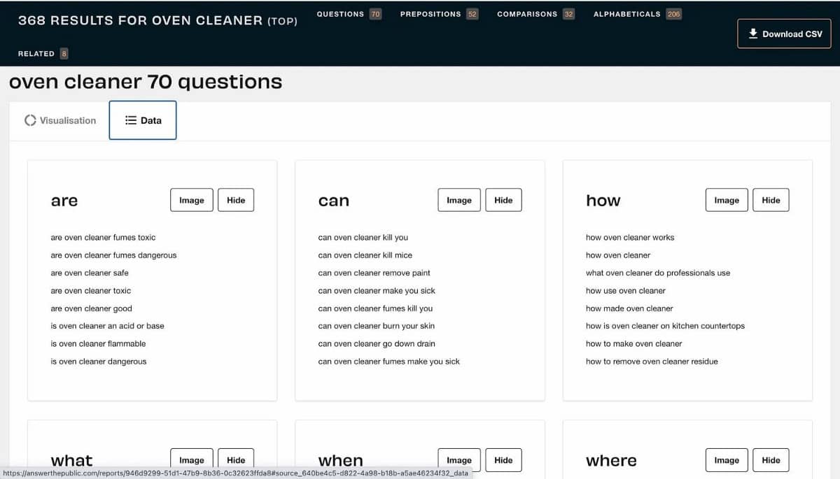The image size is (840, 479).
Task: Click '368 Results for Oven Cleaner' header
Action: pos(157,20)
